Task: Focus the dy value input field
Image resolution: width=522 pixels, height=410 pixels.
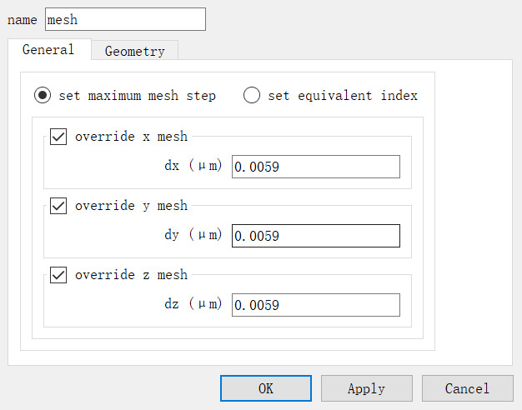Action: [x=315, y=236]
